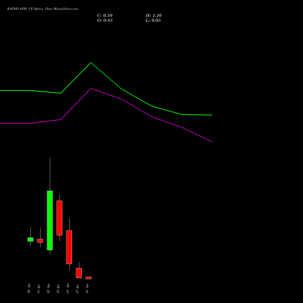Click the low value 'L: 0.05'
The height and width of the screenshot is (303, 303).
coord(153,21)
